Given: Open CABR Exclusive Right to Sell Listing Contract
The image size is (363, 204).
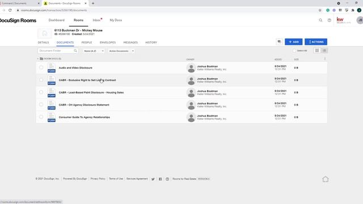Looking at the screenshot, I should point(87,80).
